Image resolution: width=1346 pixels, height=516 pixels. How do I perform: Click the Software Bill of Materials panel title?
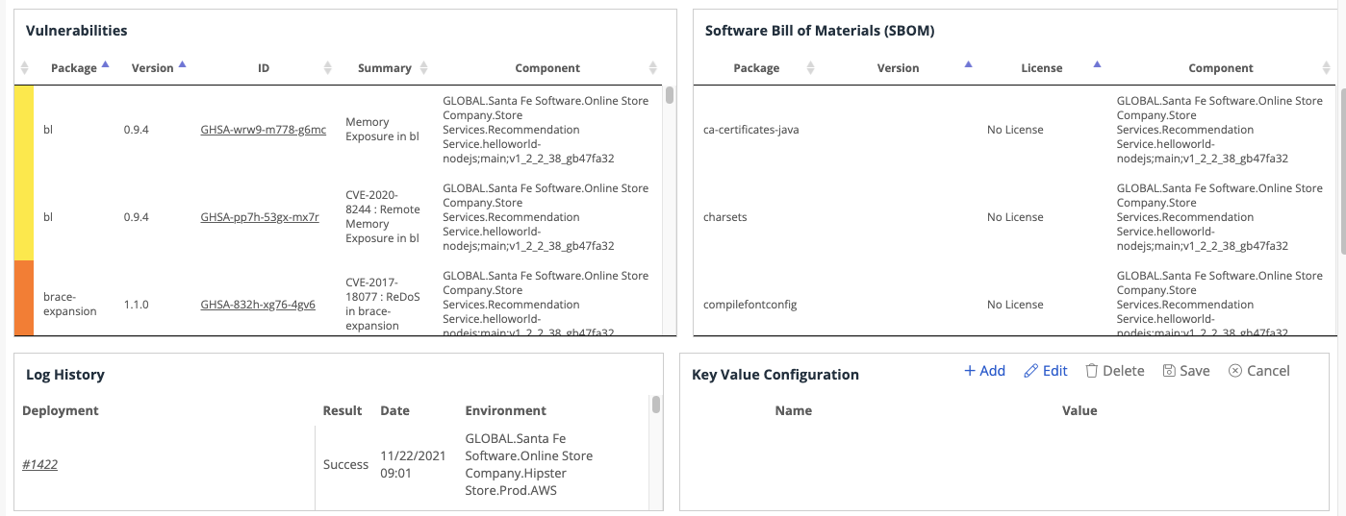coord(820,31)
